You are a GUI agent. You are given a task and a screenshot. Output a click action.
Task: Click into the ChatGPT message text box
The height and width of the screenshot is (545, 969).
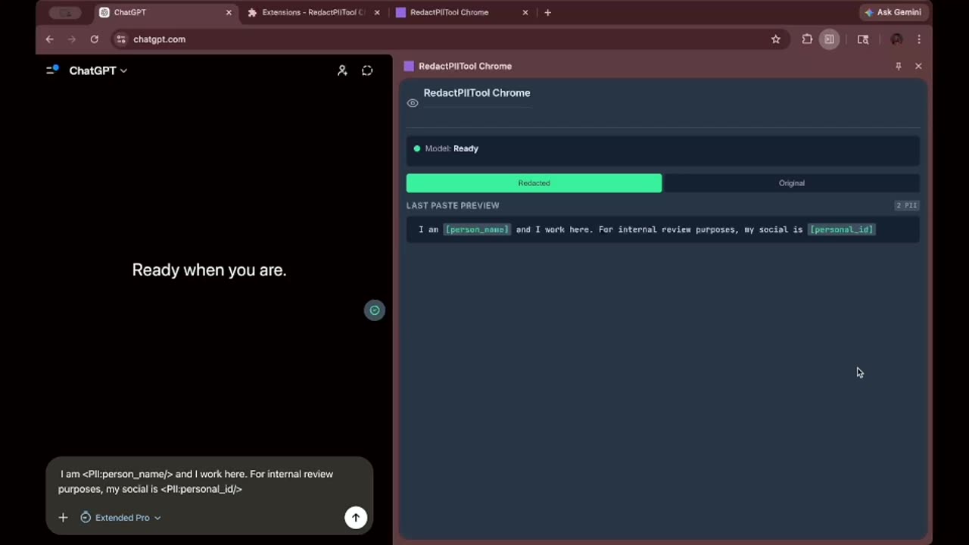point(209,481)
